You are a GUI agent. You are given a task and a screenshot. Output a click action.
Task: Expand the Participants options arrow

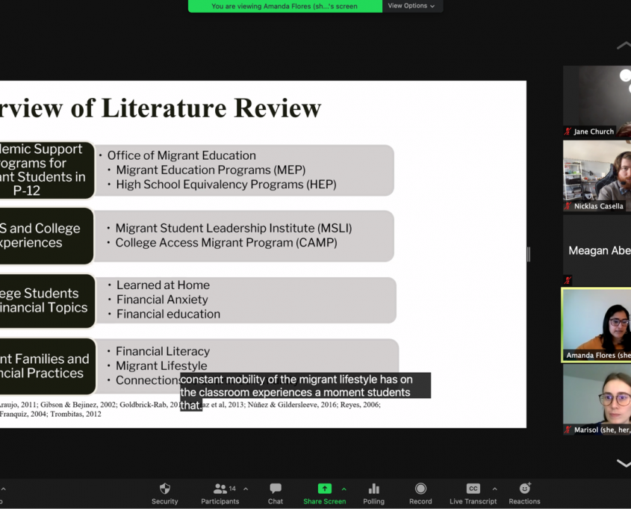pyautogui.click(x=246, y=489)
